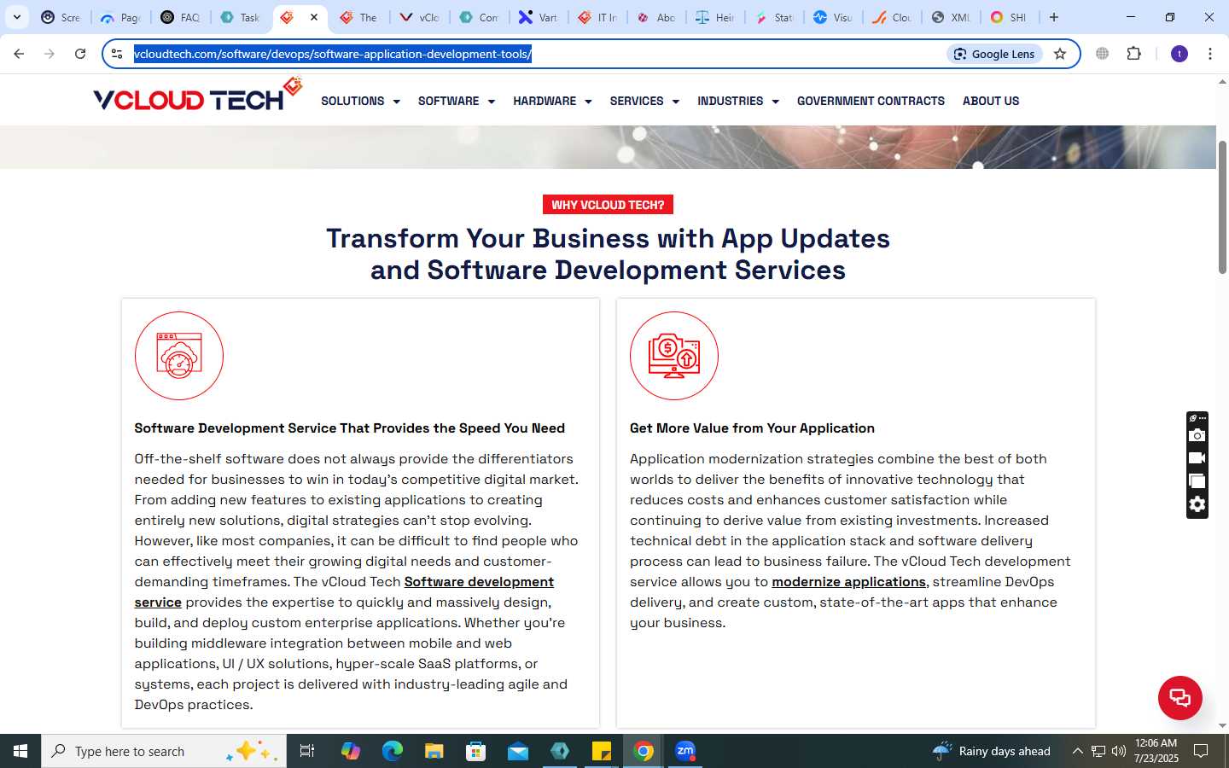Open the browser extensions puzzle icon
1229x768 pixels.
pos(1133,54)
